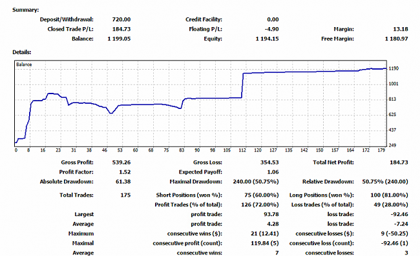Click the 1190 label on chart axis
Screen dimensions: 420x256
click(x=394, y=68)
